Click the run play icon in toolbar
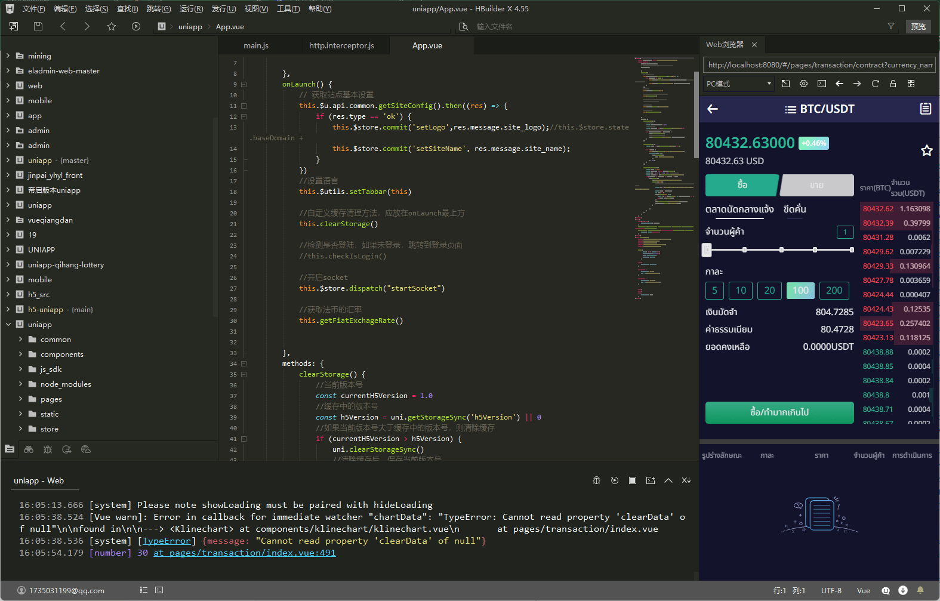 [x=136, y=26]
